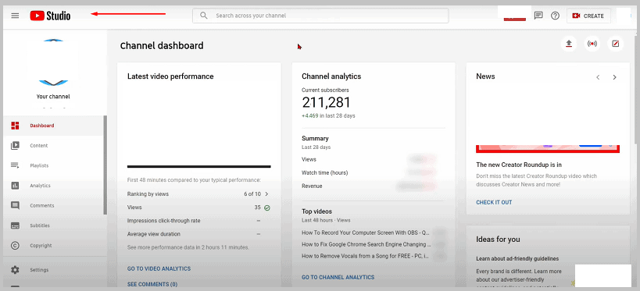Image resolution: width=640 pixels, height=291 pixels.
Task: Click the Copyright sidebar icon
Action: point(15,245)
